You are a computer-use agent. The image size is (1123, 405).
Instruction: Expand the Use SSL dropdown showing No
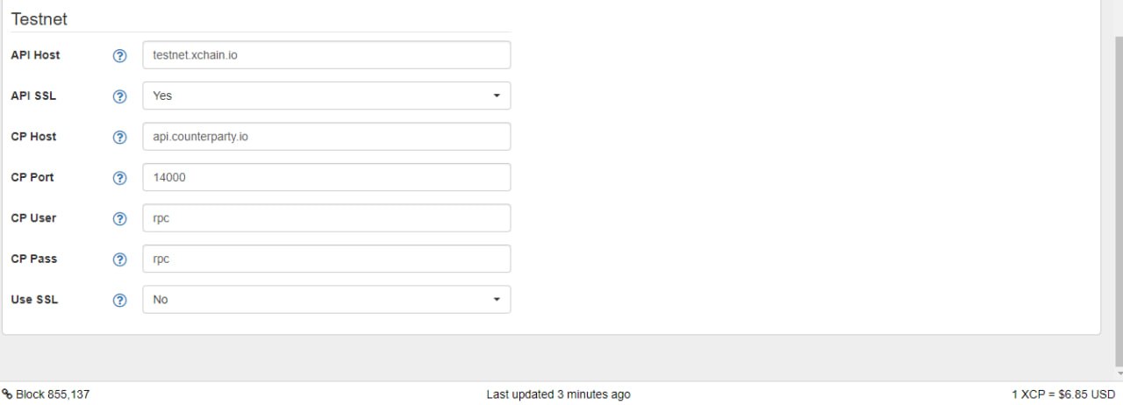pos(326,299)
